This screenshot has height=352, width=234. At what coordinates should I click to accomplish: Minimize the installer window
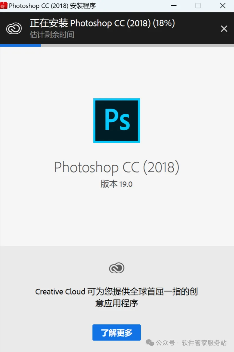[173, 6]
